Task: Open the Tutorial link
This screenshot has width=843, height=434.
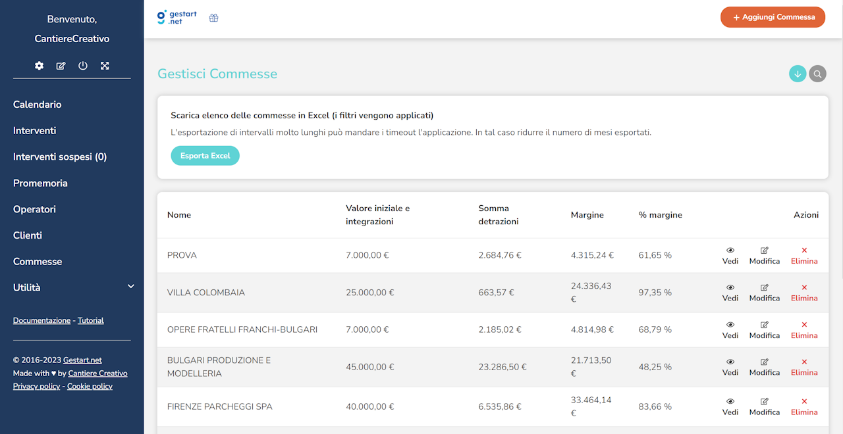Action: (90, 320)
